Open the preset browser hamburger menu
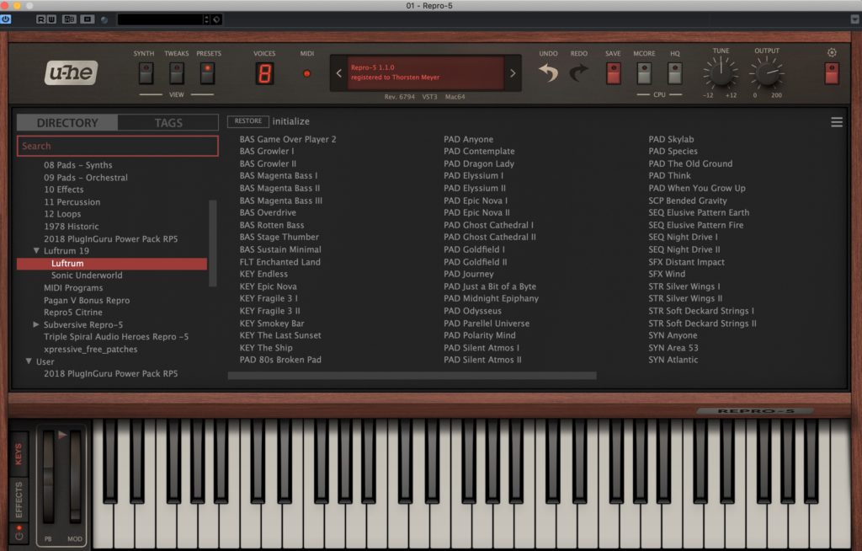Screen dimensions: 862x551 click(x=837, y=122)
